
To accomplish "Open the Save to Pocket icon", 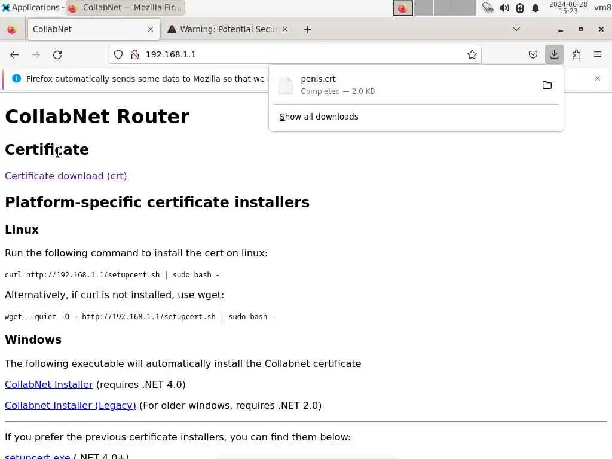I will click(x=533, y=54).
